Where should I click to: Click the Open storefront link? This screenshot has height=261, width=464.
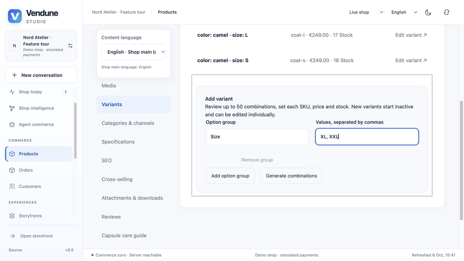pyautogui.click(x=41, y=236)
